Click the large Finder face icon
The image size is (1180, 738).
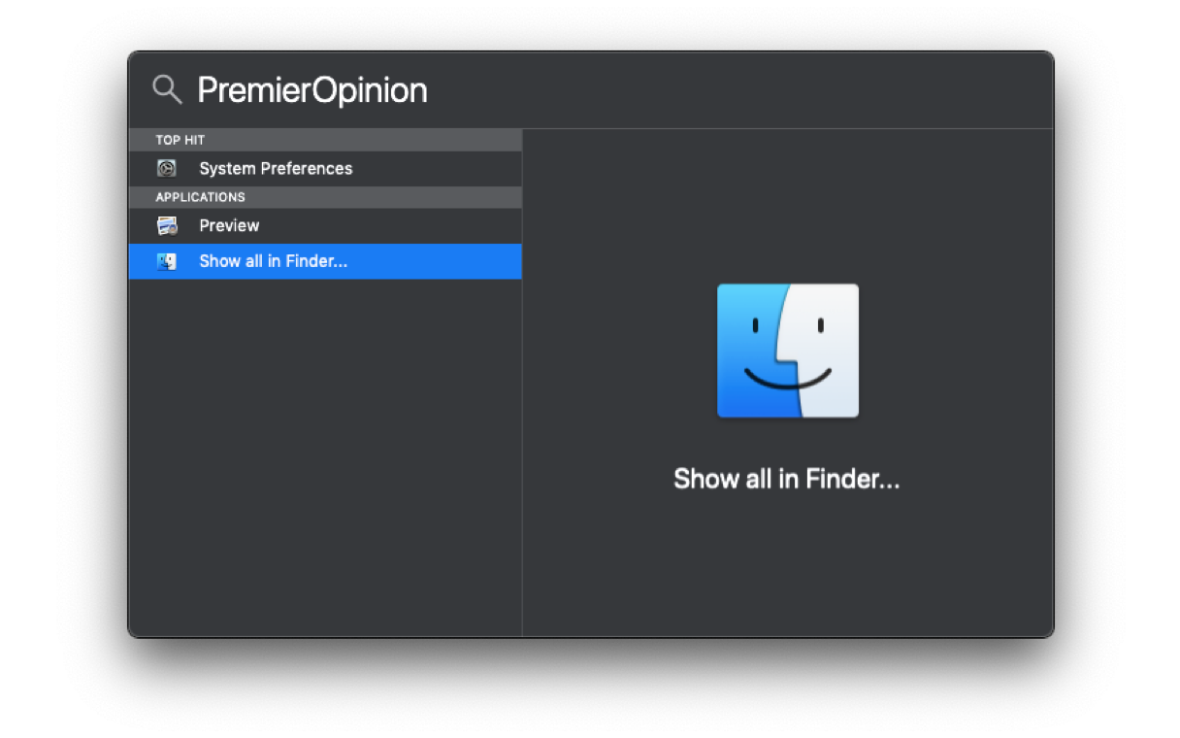click(787, 351)
